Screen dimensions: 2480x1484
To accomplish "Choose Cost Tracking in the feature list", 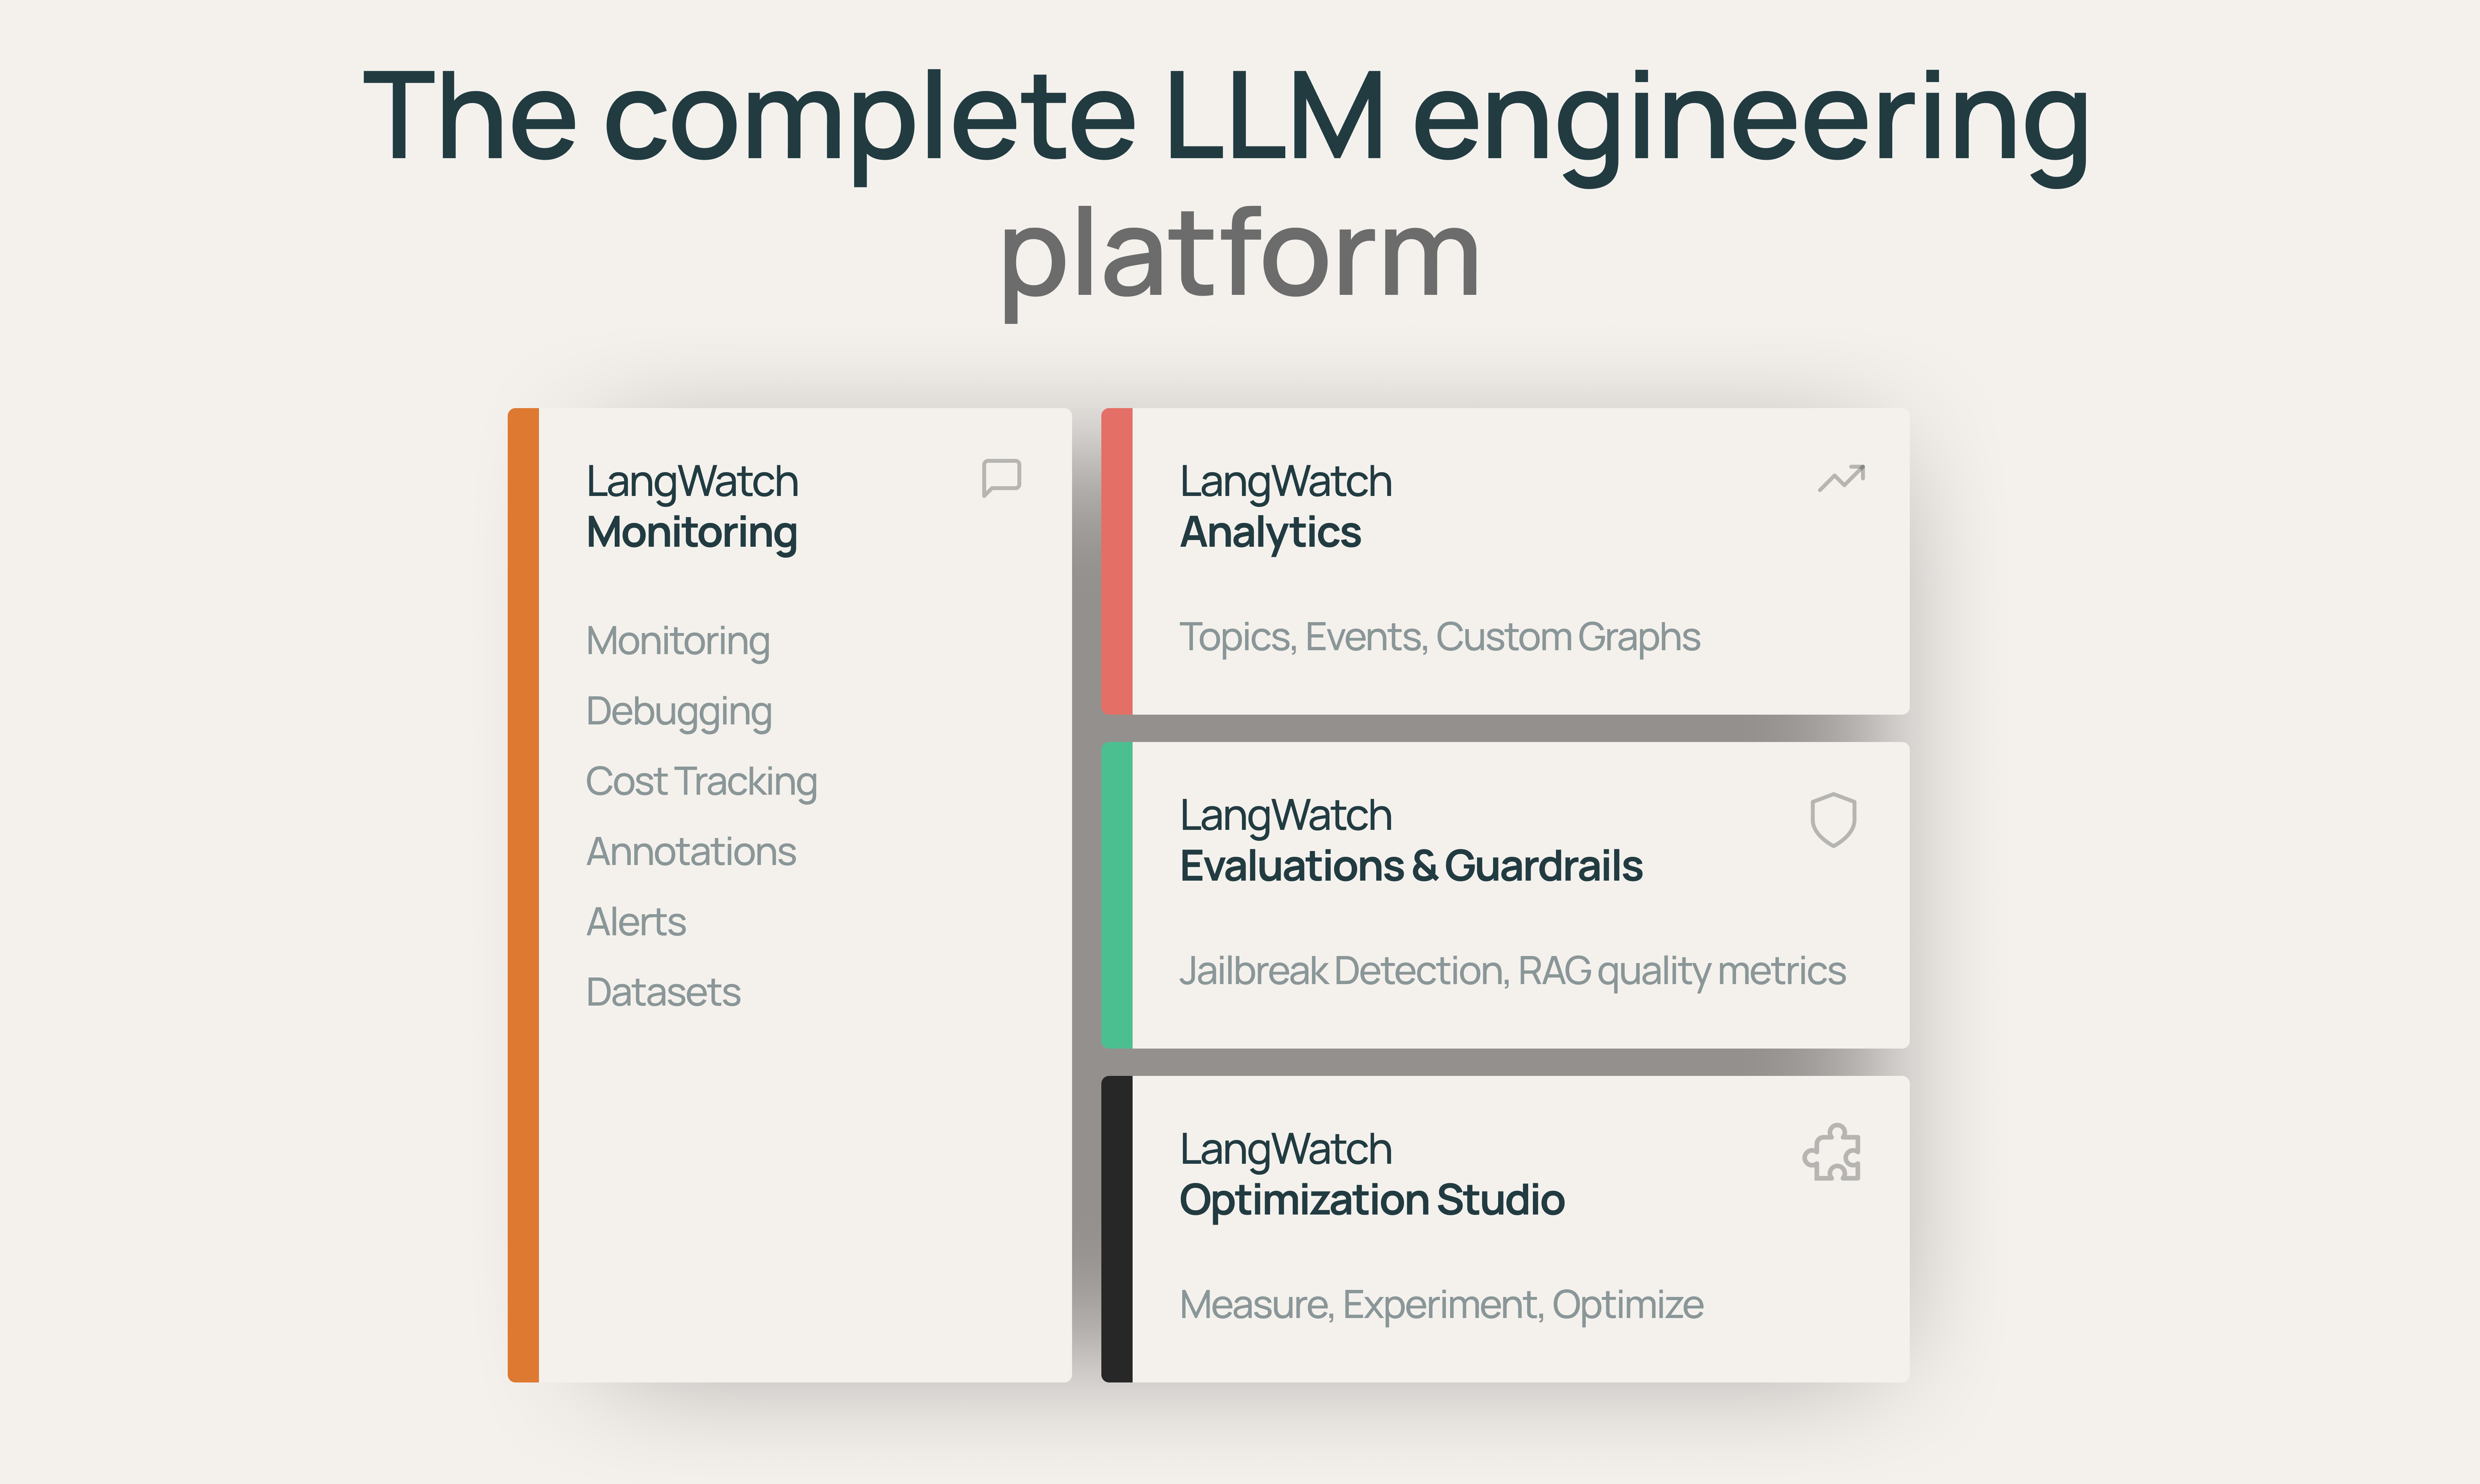I will (x=701, y=781).
